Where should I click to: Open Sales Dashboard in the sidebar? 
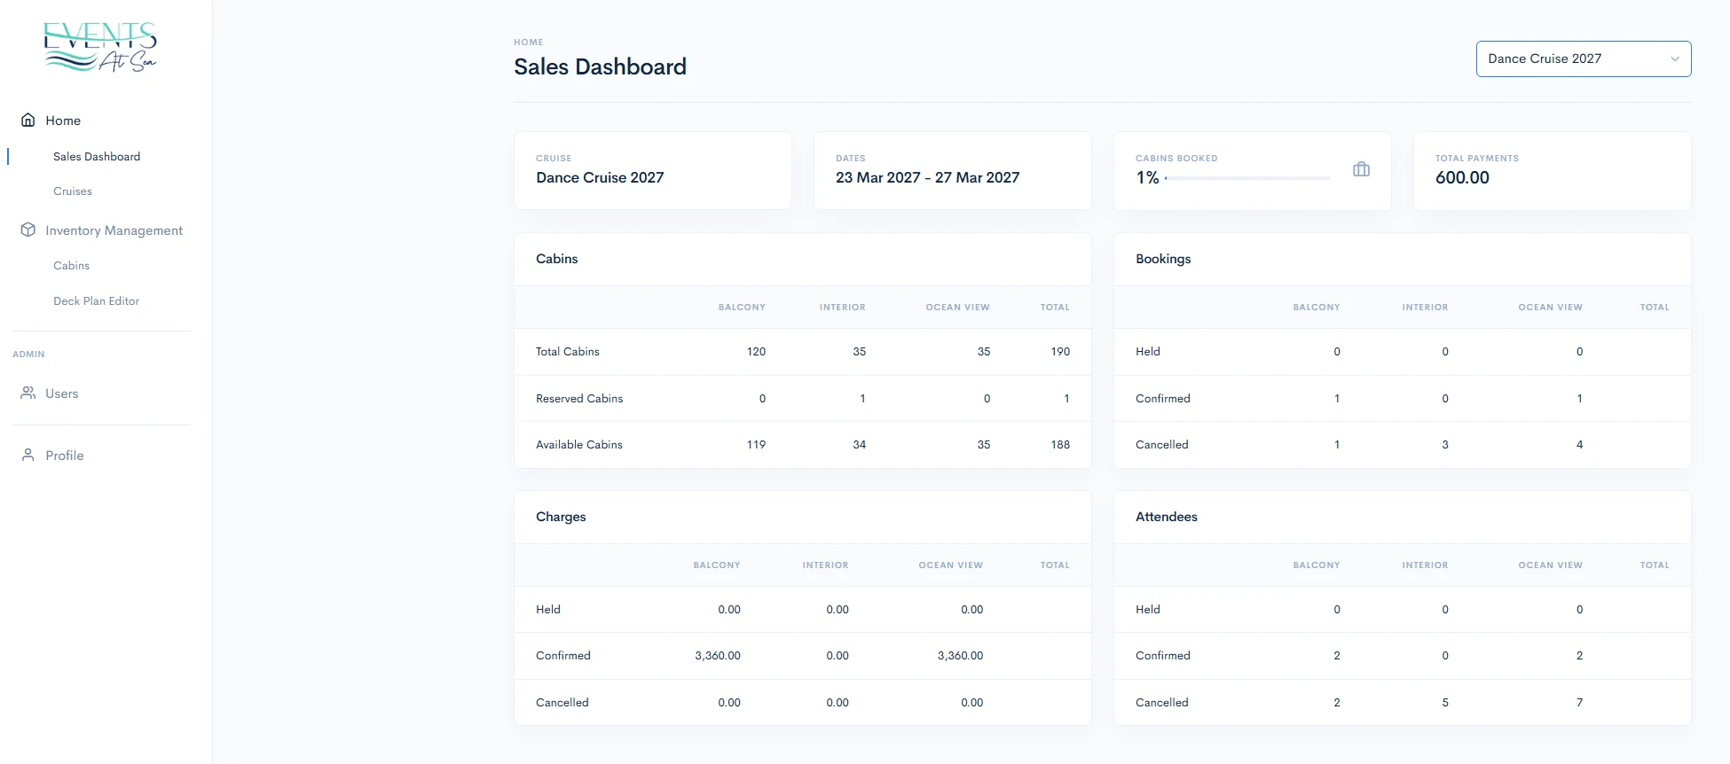coord(97,157)
